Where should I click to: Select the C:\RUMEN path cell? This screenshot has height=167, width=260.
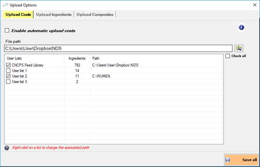101,76
